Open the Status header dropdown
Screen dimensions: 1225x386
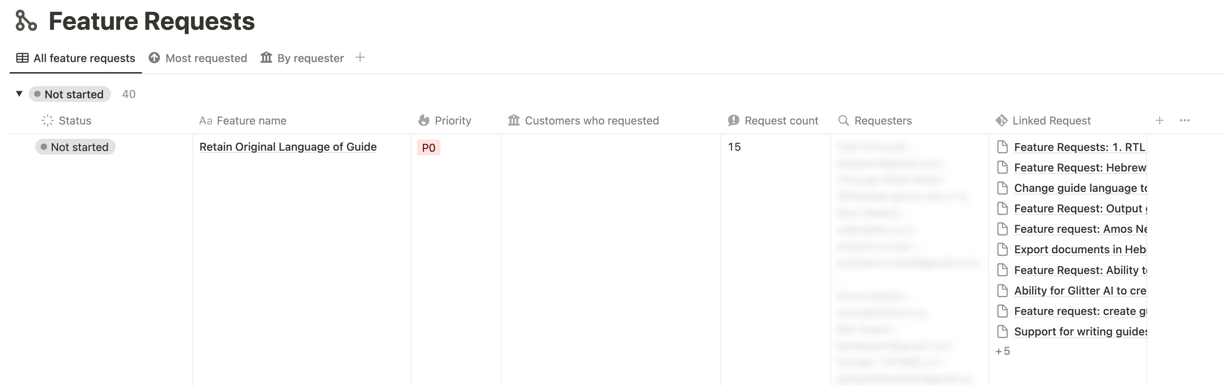[x=75, y=121]
